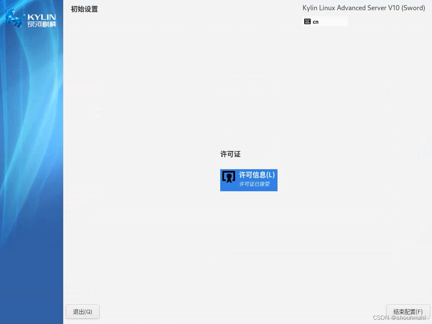Click the keyboard layout icon
The image size is (432, 324).
pyautogui.click(x=307, y=22)
